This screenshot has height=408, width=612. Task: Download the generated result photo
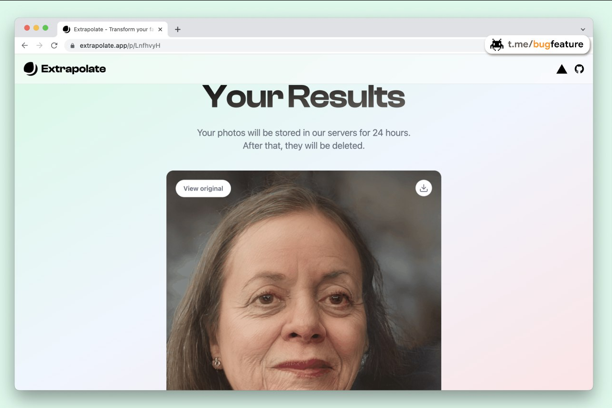[x=424, y=188]
